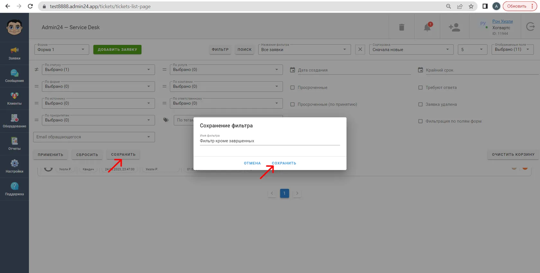Check the Заявка удалена checkbox
The image size is (540, 273).
[x=420, y=104]
